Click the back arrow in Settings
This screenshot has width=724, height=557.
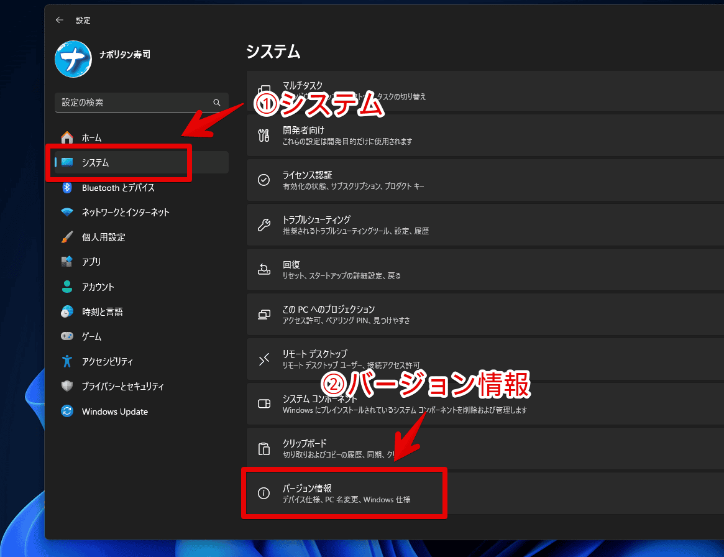pos(59,20)
